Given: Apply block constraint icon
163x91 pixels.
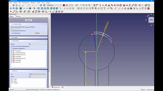Looking at the screenshot, I should pos(120,5).
